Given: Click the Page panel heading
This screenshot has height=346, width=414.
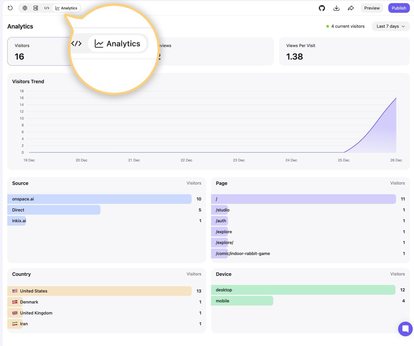Looking at the screenshot, I should (222, 183).
